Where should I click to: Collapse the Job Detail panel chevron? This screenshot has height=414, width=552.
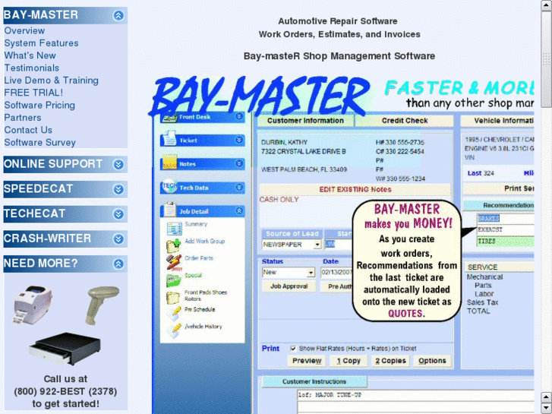tap(239, 210)
